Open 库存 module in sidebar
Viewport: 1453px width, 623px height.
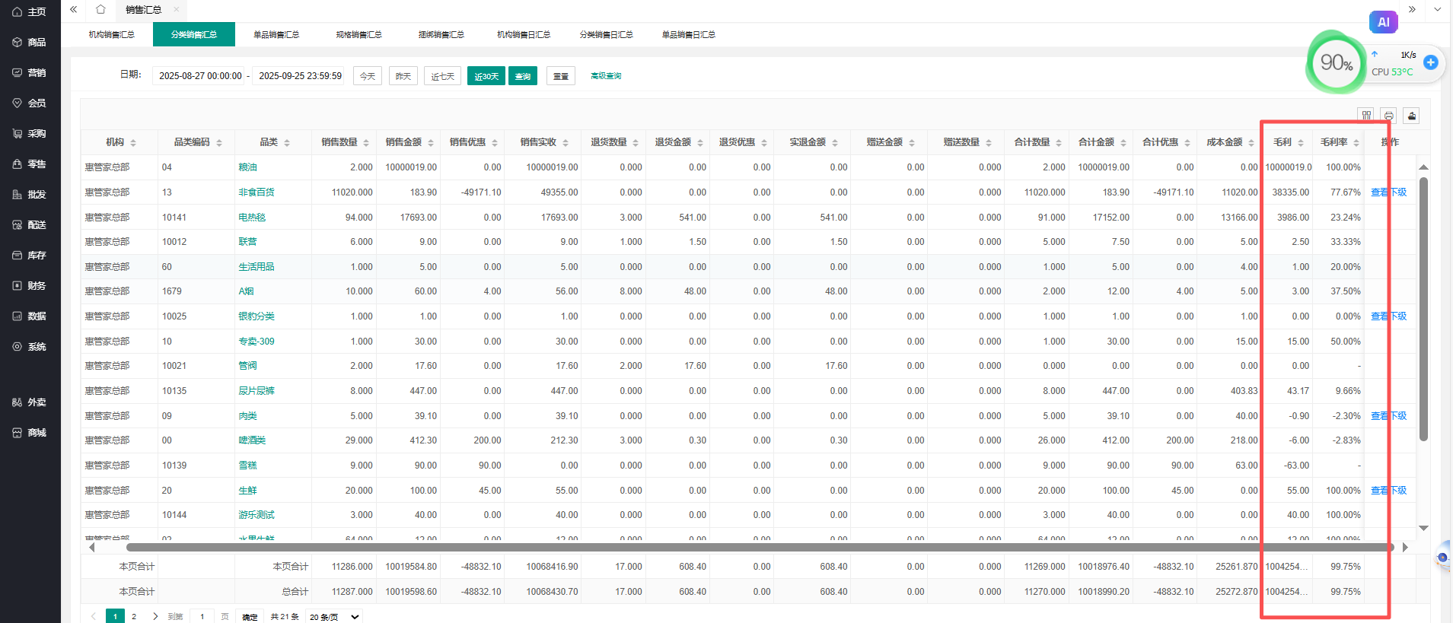point(30,256)
